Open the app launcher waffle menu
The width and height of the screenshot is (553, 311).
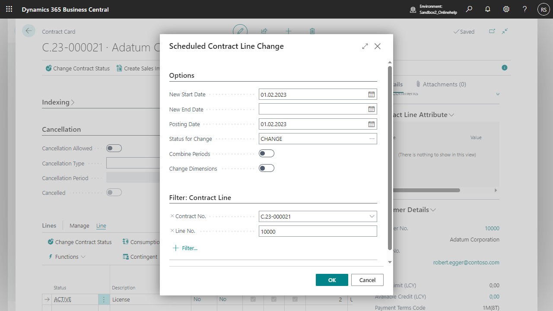(9, 9)
